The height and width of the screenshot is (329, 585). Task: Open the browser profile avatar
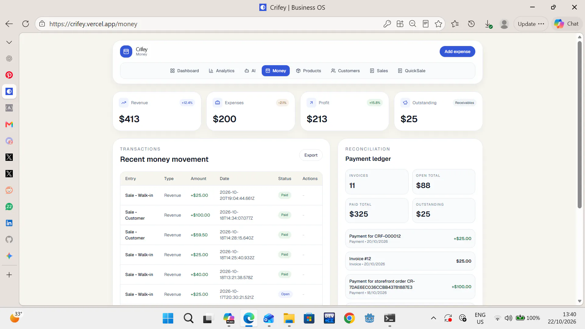click(504, 24)
